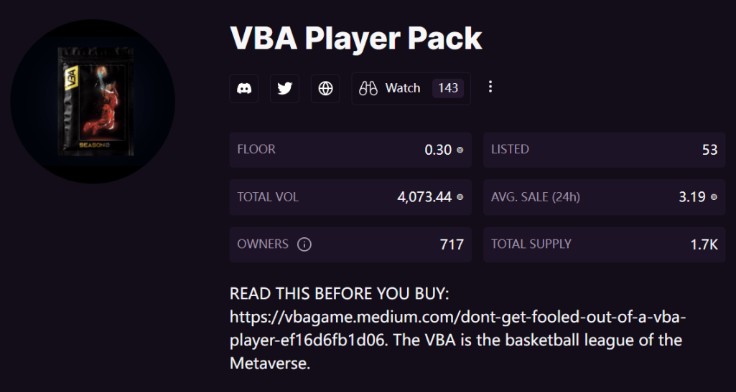Image resolution: width=736 pixels, height=392 pixels.
Task: Click the 143 watchers count badge
Action: click(x=448, y=88)
